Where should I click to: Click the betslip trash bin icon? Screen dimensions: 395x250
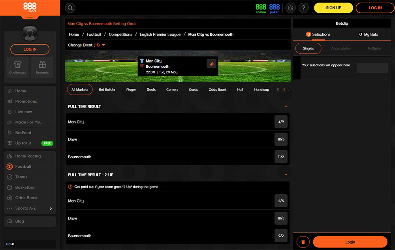click(x=303, y=242)
